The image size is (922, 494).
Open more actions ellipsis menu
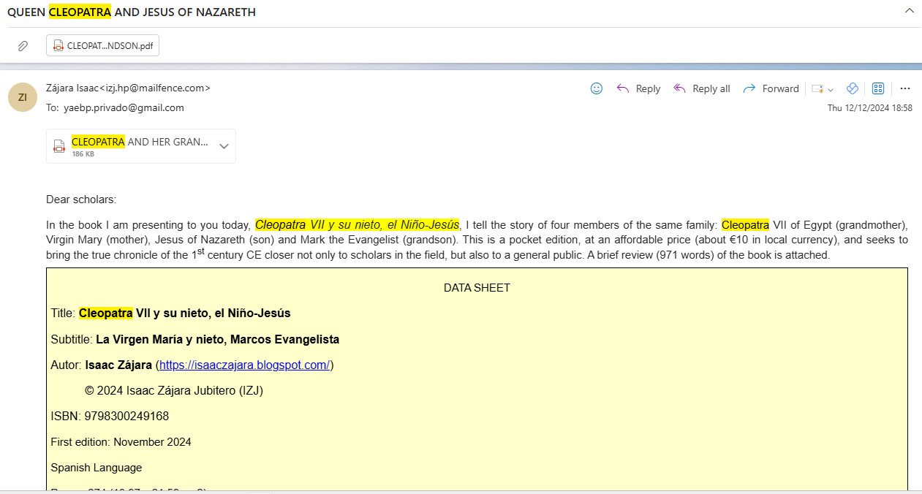[x=905, y=88]
